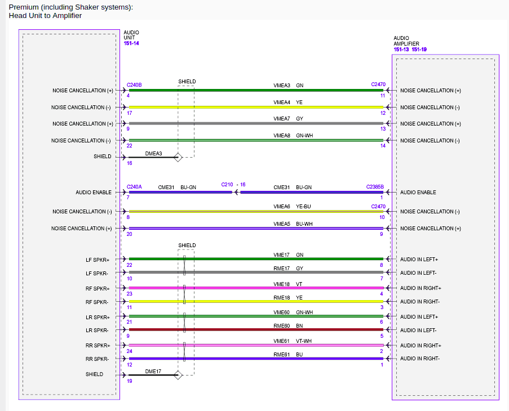Select the VMEA6 YE-BU wire label
The width and height of the screenshot is (509, 411).
[292, 207]
